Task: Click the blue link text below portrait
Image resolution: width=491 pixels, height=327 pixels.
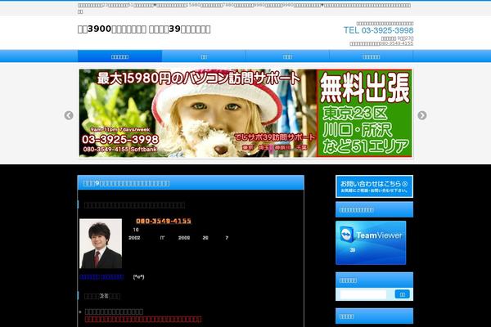Action: 101,277
